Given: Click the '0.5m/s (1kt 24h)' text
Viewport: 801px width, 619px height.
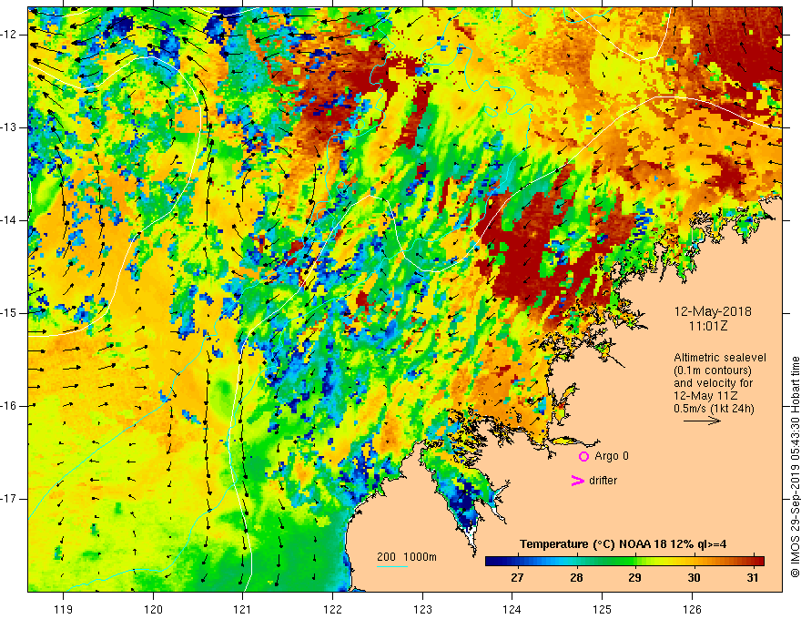Looking at the screenshot, I should pos(714,409).
